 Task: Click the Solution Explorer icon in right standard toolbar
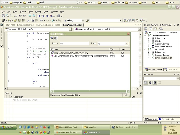[x=125, y=20]
